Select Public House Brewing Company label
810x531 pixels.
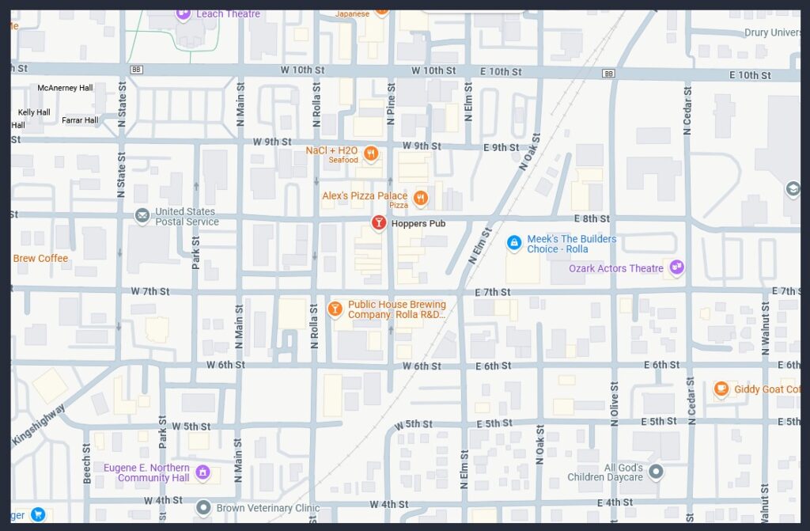tap(397, 309)
